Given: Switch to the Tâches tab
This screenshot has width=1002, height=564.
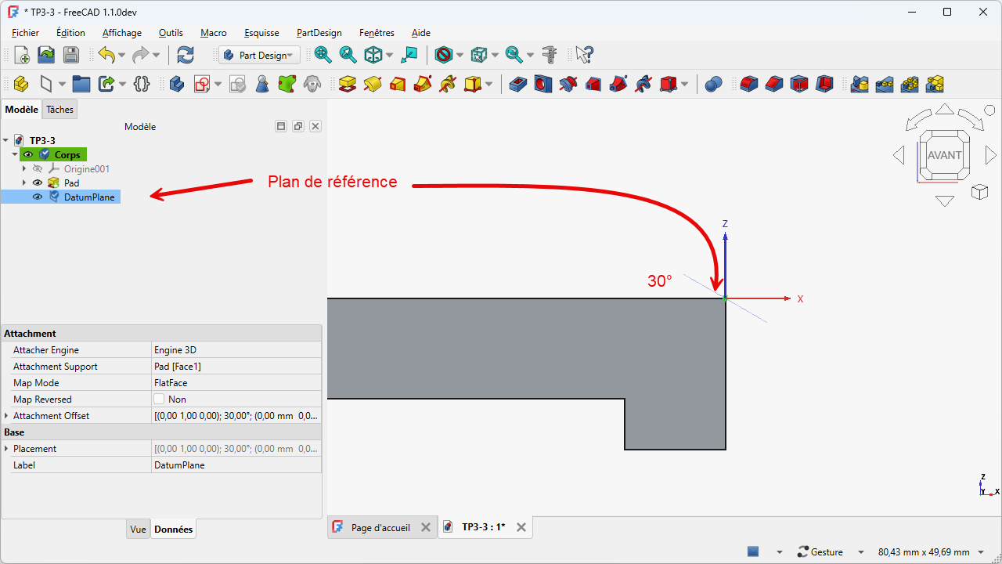Looking at the screenshot, I should tap(59, 110).
